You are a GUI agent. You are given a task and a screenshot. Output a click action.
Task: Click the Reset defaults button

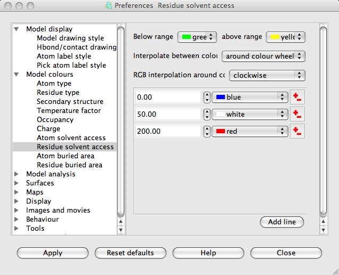click(x=131, y=253)
